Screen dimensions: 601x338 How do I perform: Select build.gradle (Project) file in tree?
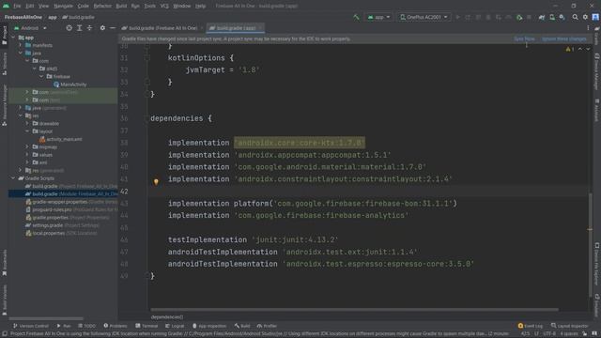pyautogui.click(x=71, y=186)
